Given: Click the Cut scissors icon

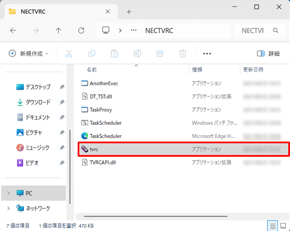Looking at the screenshot, I should click(x=69, y=53).
